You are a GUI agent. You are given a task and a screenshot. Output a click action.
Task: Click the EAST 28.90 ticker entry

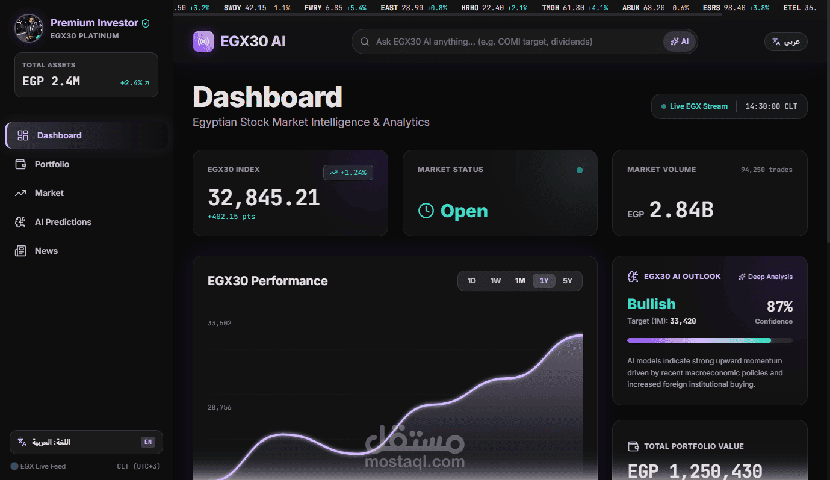click(x=414, y=8)
